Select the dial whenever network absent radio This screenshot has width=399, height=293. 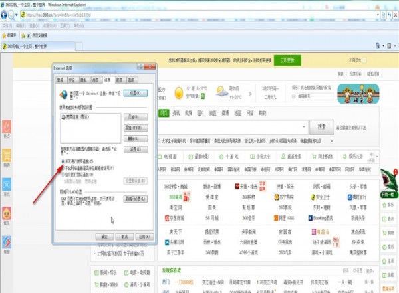63,168
